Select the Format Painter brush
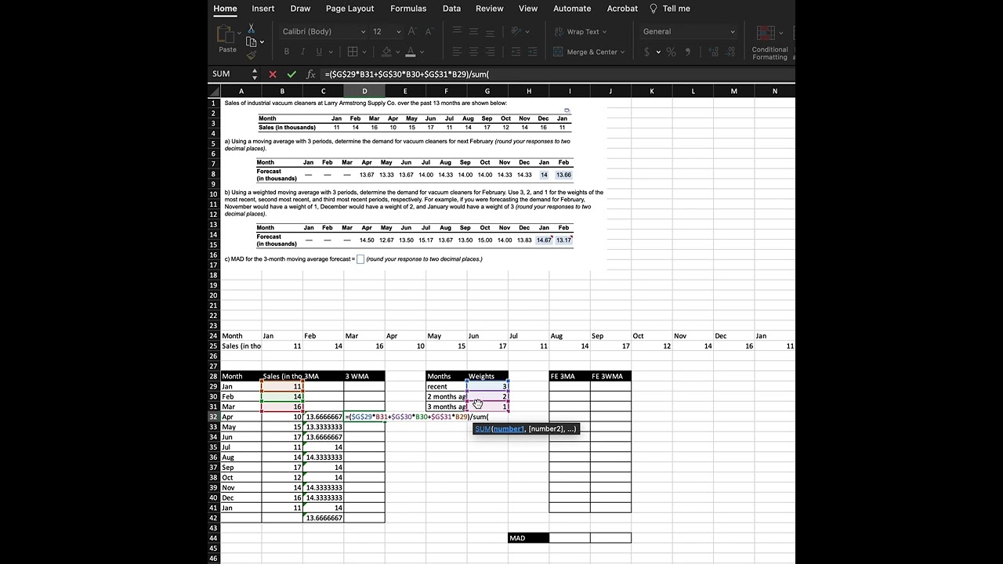Screen dimensions: 1003x564 click(x=251, y=55)
